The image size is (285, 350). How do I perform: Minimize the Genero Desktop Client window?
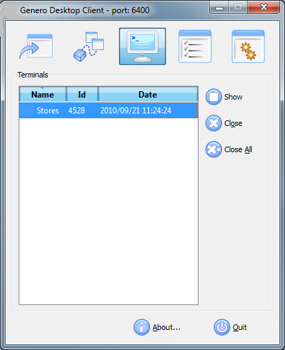click(219, 8)
